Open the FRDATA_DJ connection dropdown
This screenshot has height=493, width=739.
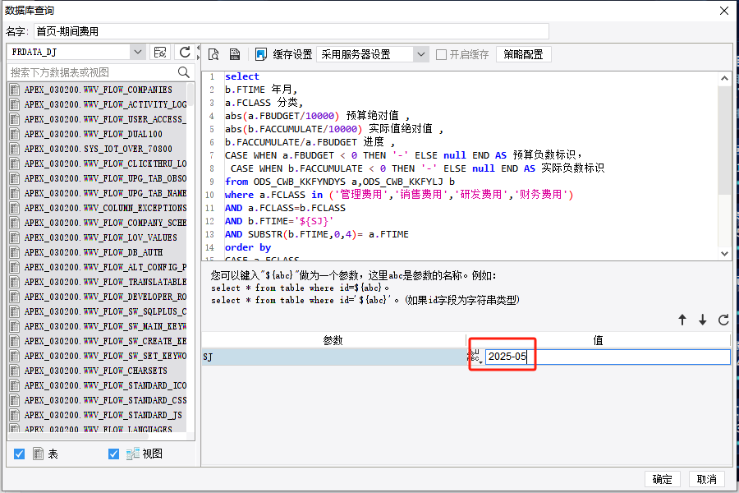click(138, 52)
